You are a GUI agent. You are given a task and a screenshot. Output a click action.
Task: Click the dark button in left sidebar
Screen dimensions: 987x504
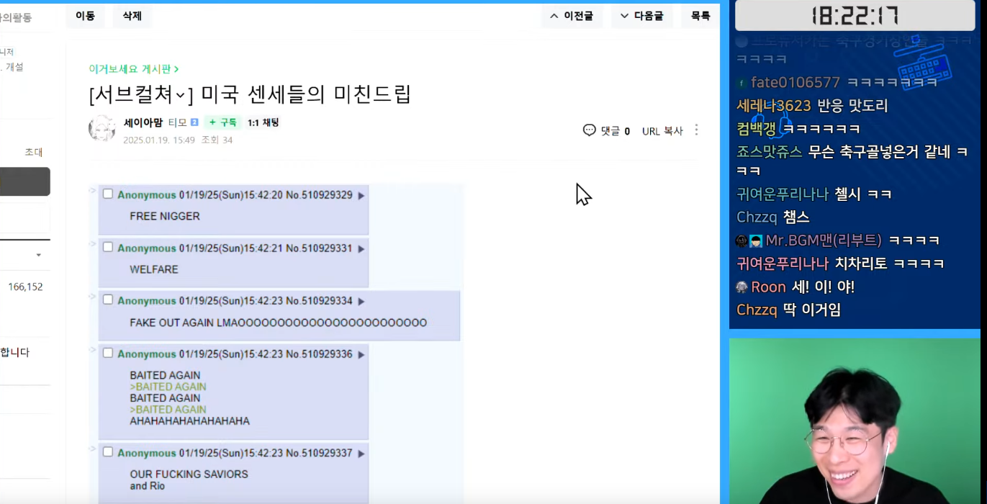pos(25,182)
